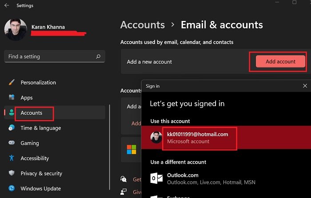Open the Accounts settings section
The image size is (311, 198).
click(x=32, y=113)
